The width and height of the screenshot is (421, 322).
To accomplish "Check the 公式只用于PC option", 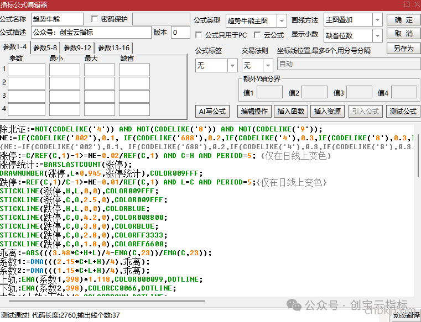I will point(199,35).
